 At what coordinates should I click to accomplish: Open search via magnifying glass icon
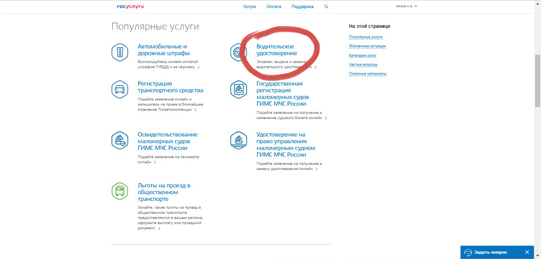[x=326, y=7]
